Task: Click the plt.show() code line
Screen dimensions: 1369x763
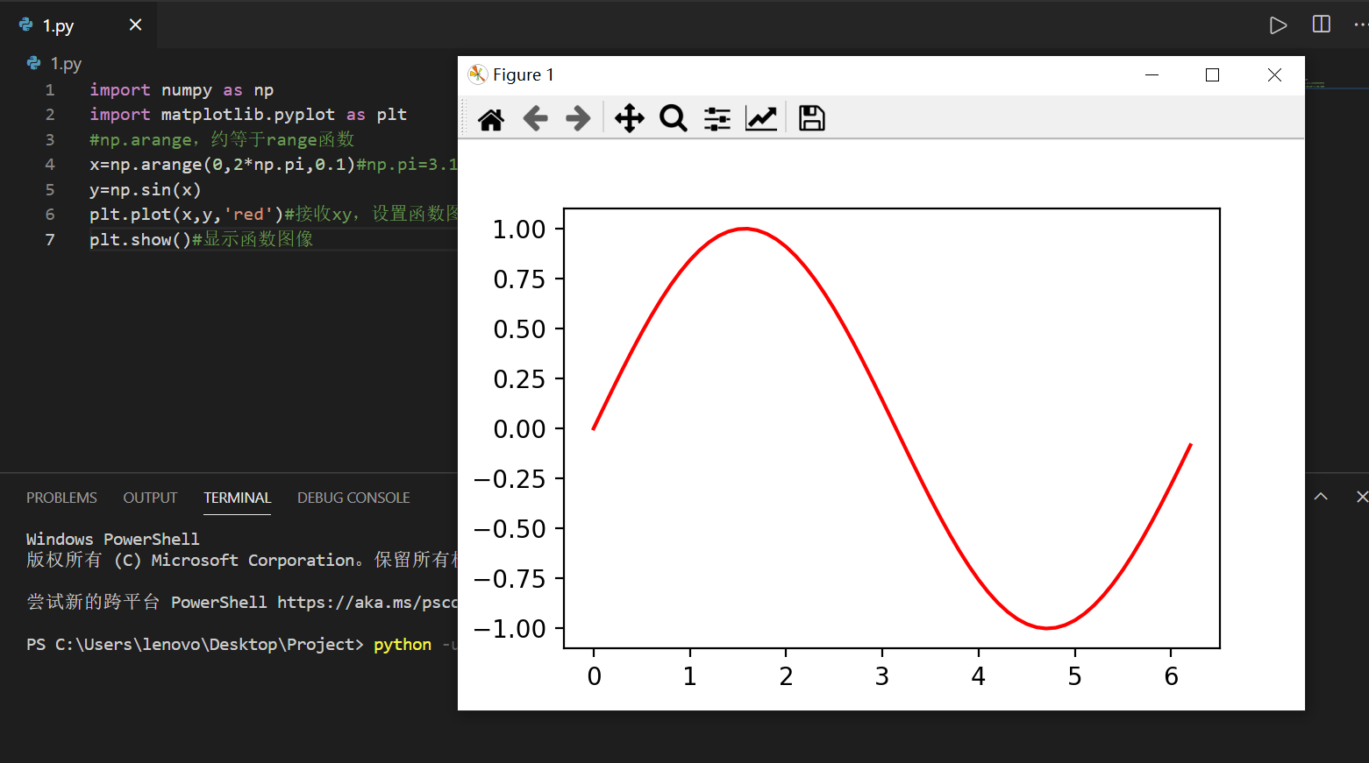Action: [x=201, y=239]
